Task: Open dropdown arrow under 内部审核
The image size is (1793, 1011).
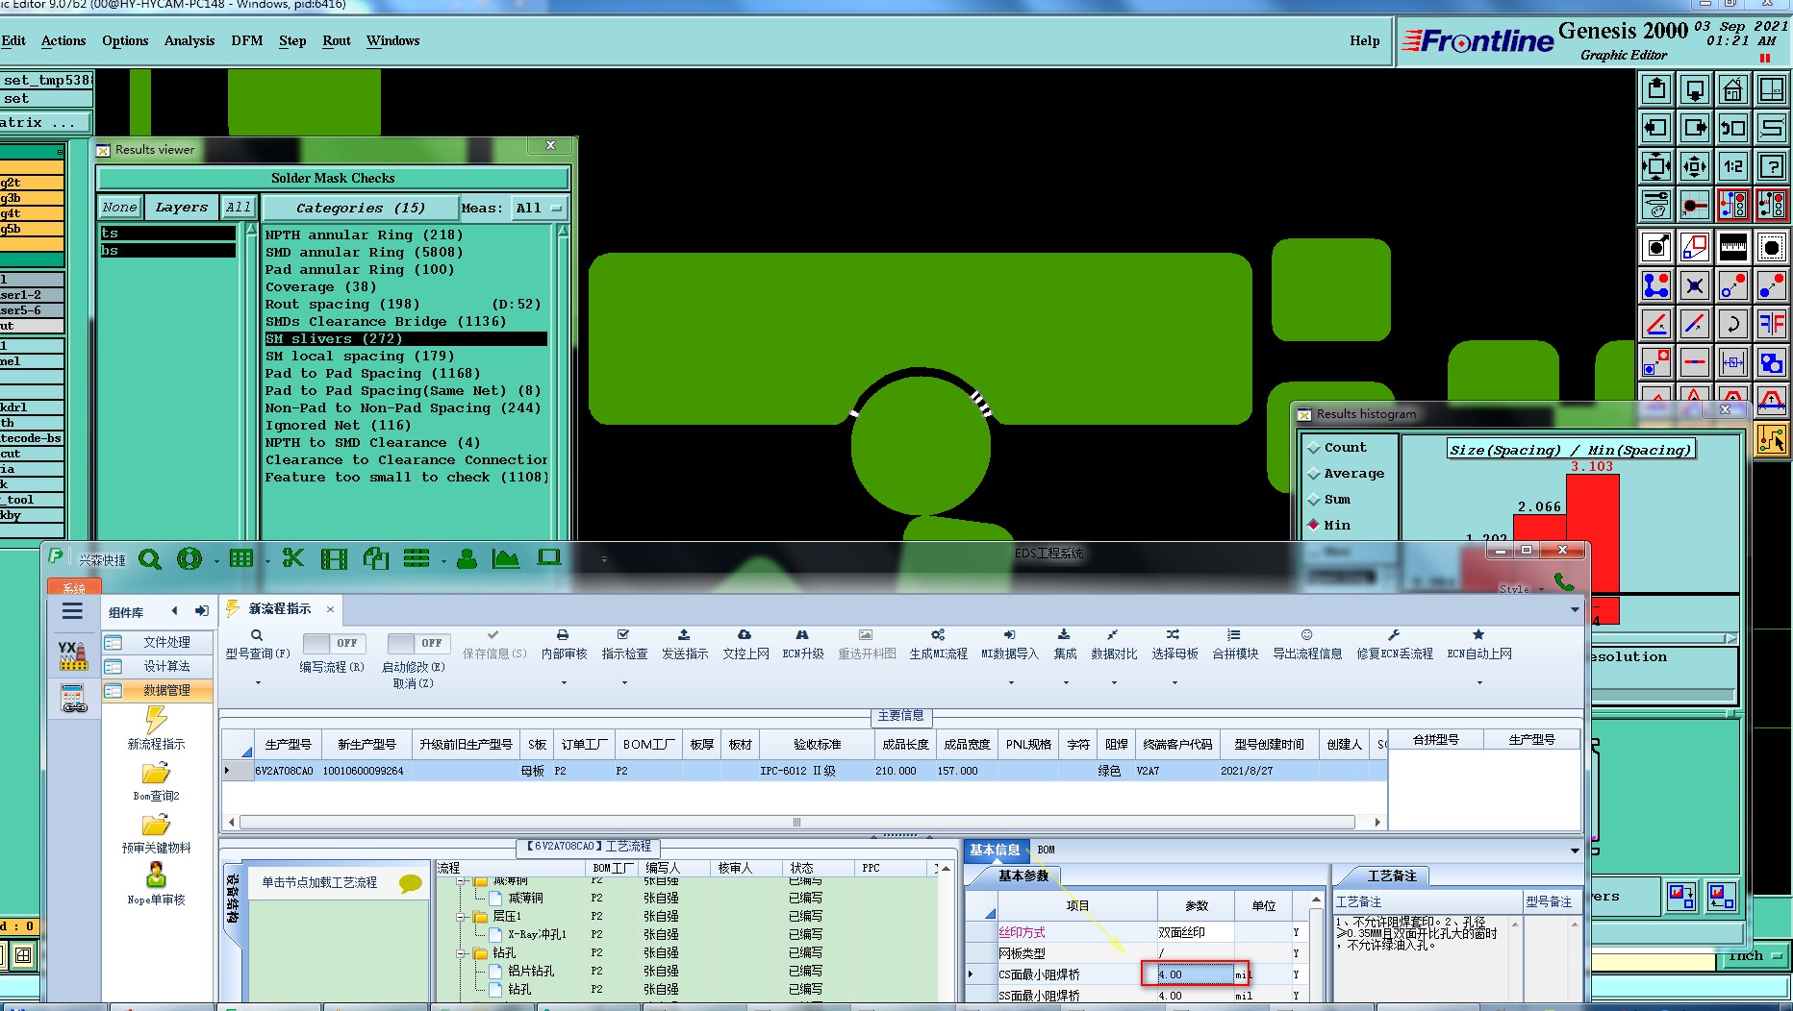Action: 564,683
